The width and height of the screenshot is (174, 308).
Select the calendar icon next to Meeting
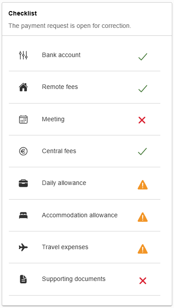pos(23,119)
